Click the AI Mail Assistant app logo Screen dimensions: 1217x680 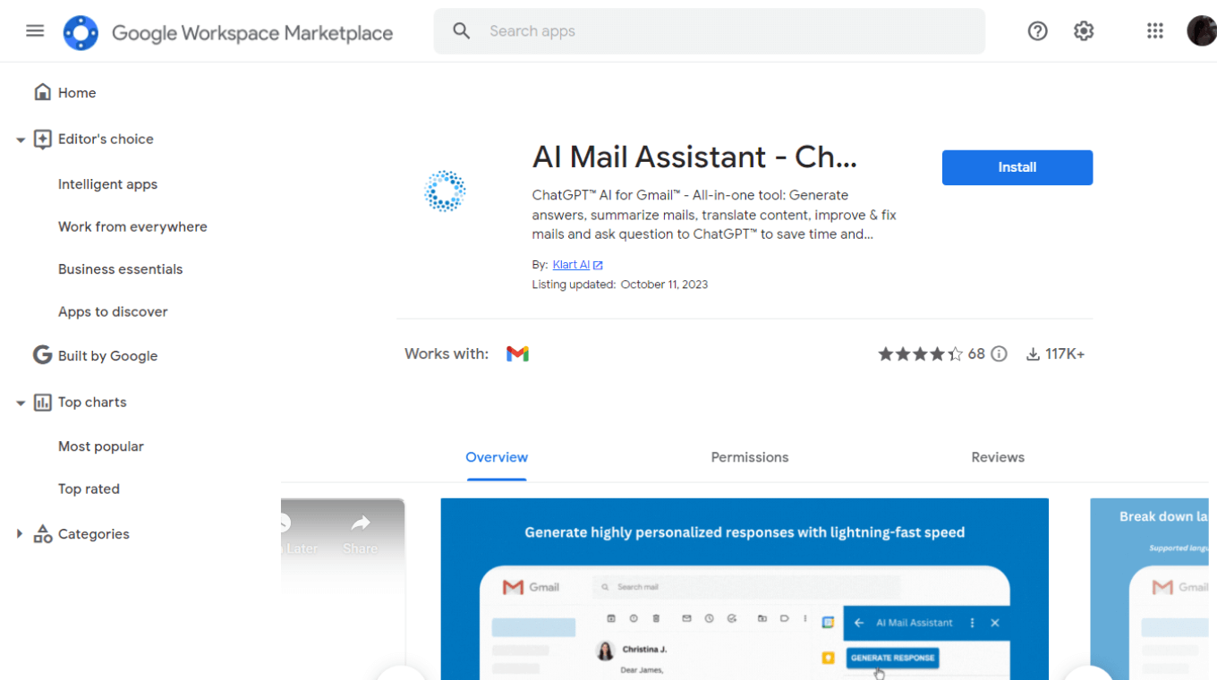point(445,191)
